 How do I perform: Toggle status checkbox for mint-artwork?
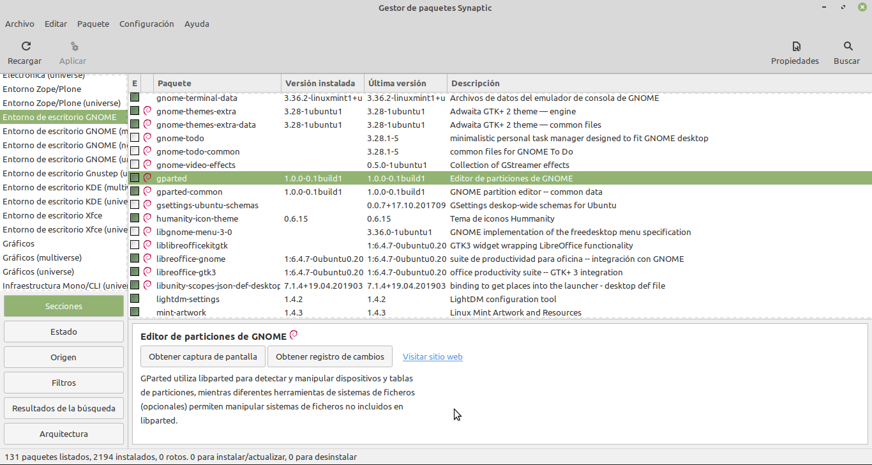click(135, 312)
